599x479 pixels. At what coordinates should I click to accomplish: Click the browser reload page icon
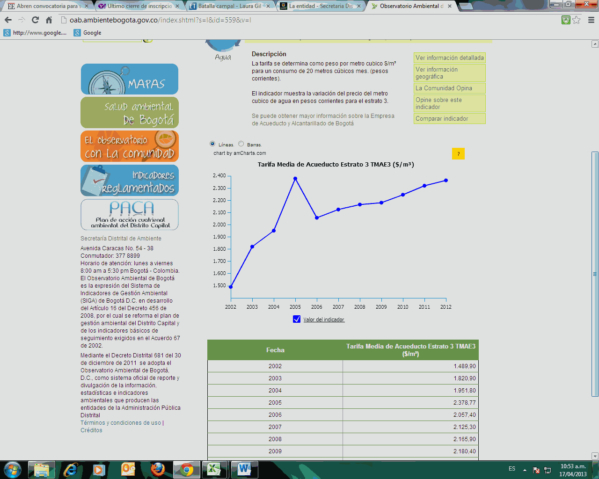pos(35,20)
